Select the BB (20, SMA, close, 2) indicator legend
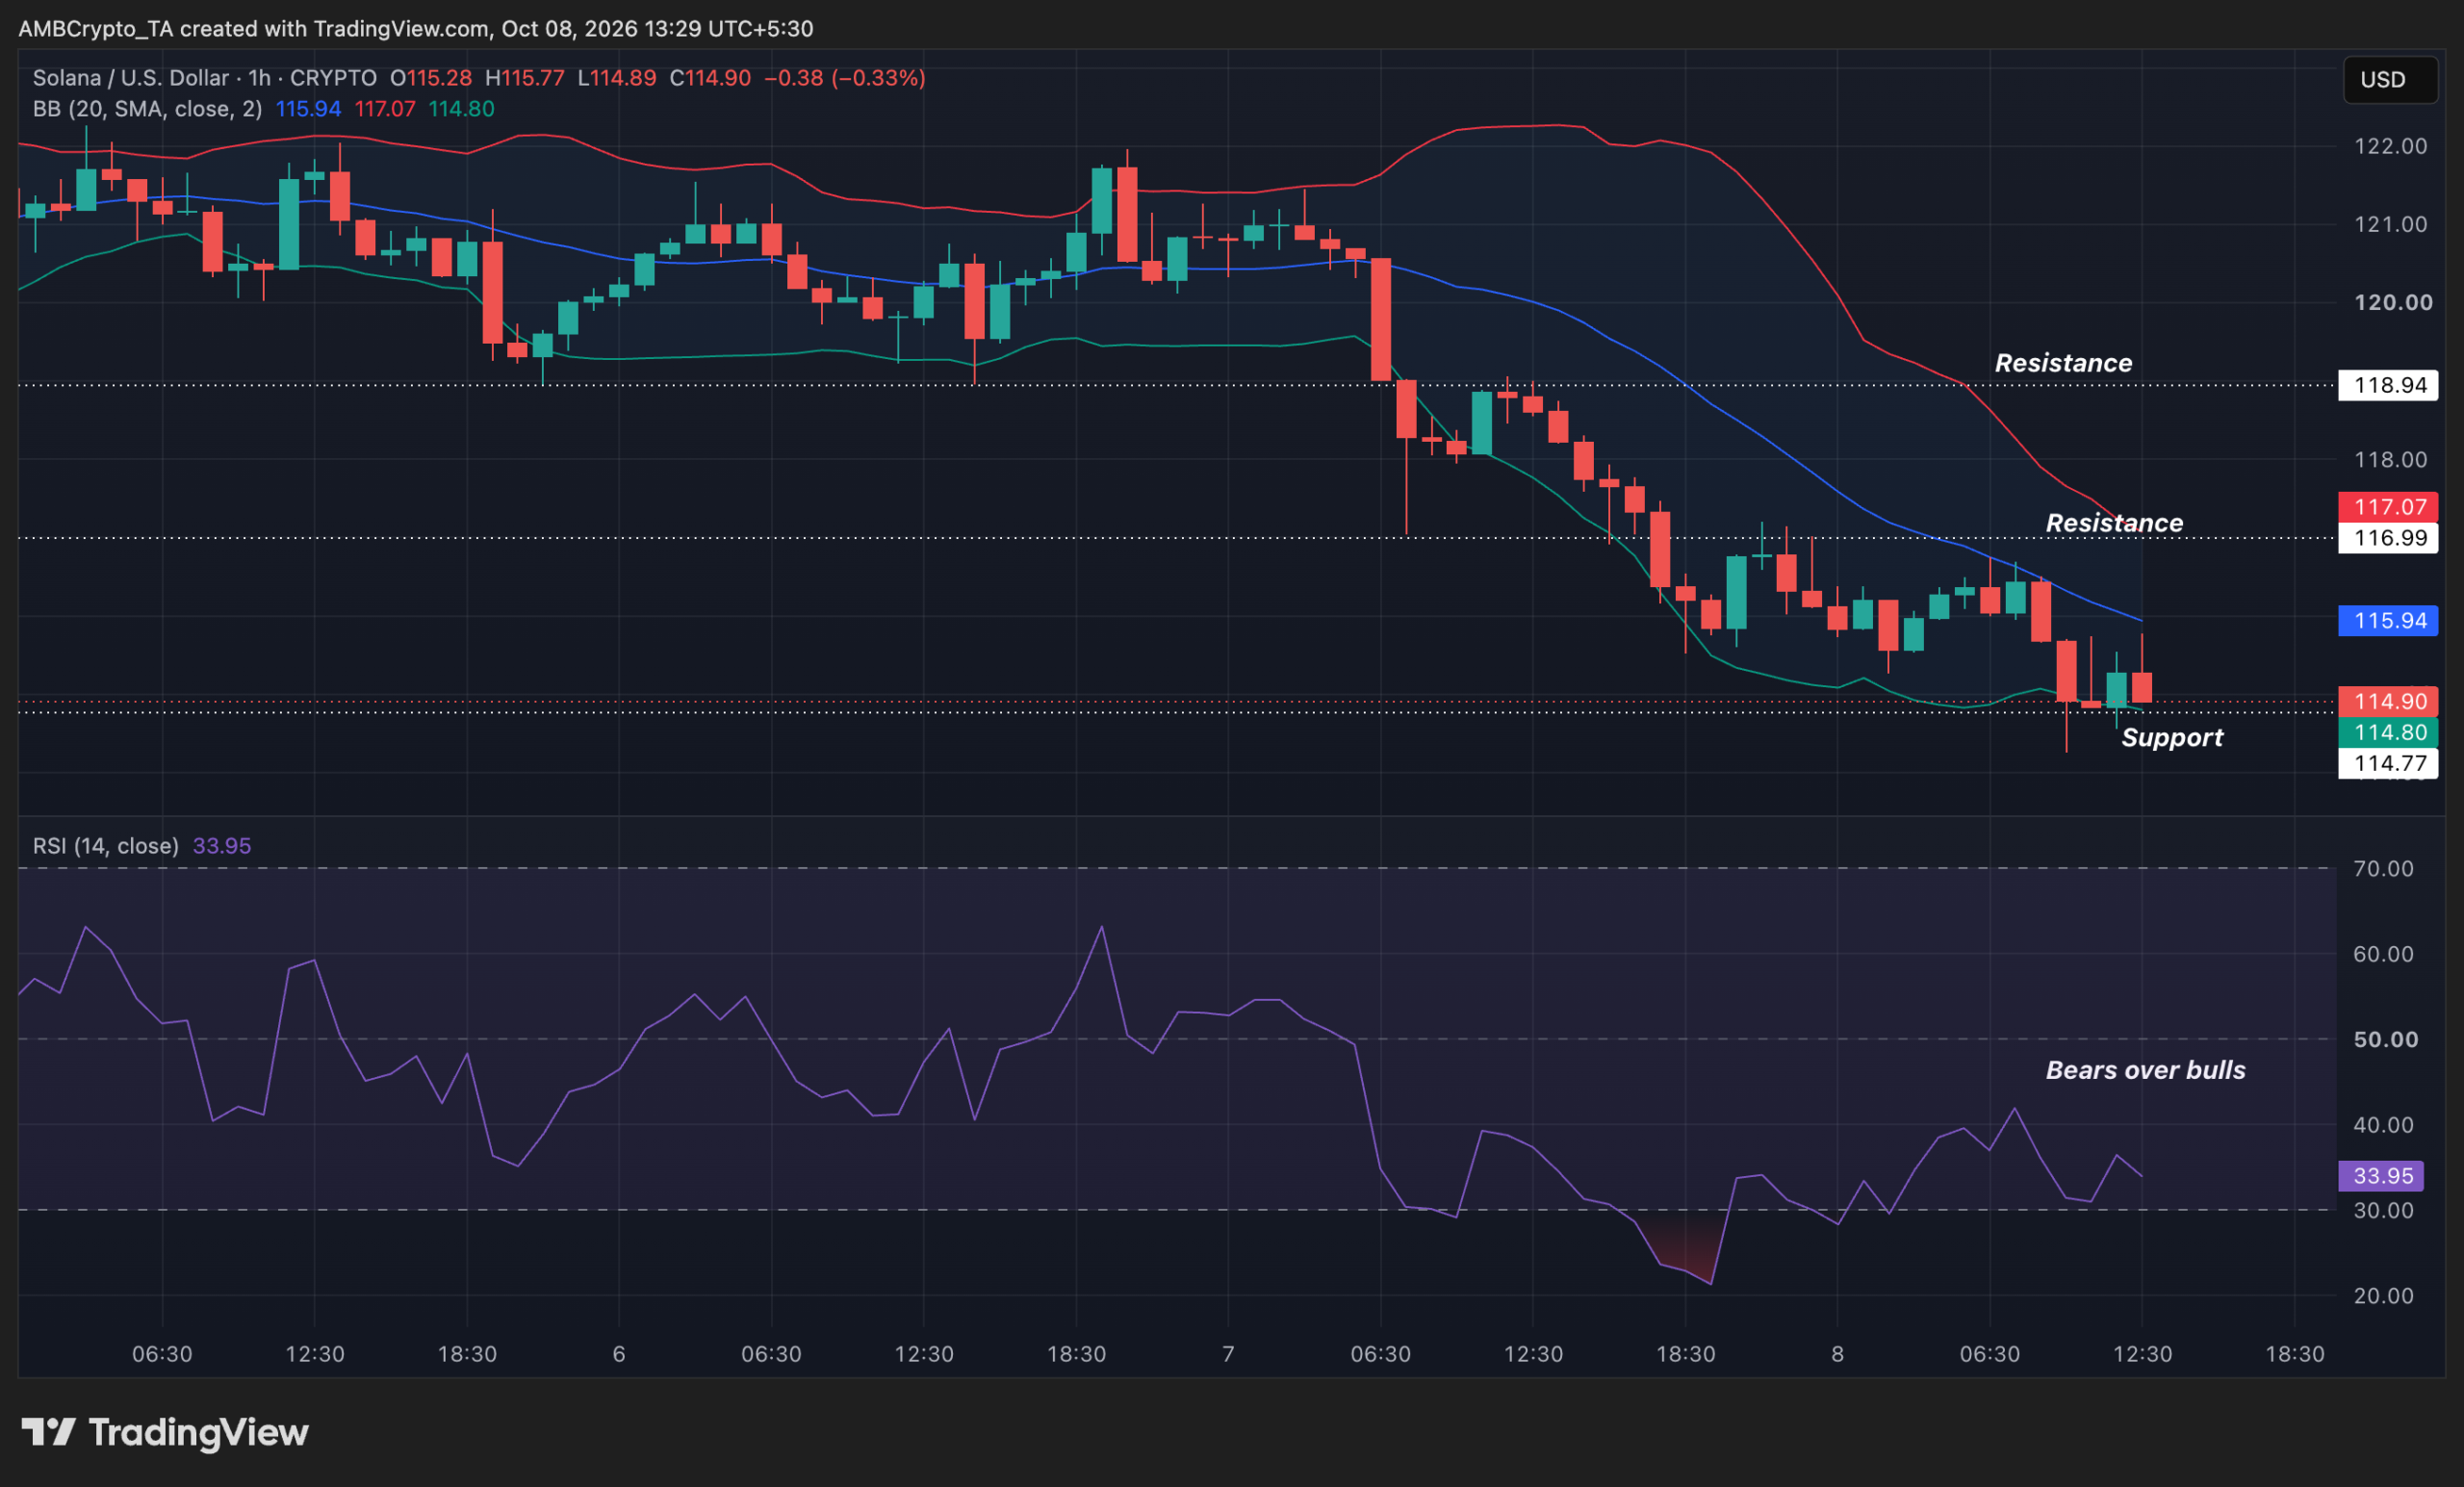The width and height of the screenshot is (2464, 1487). pyautogui.click(x=147, y=109)
